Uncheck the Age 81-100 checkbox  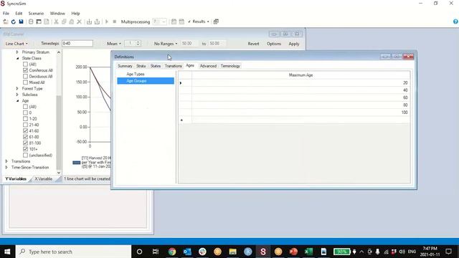pyautogui.click(x=26, y=143)
